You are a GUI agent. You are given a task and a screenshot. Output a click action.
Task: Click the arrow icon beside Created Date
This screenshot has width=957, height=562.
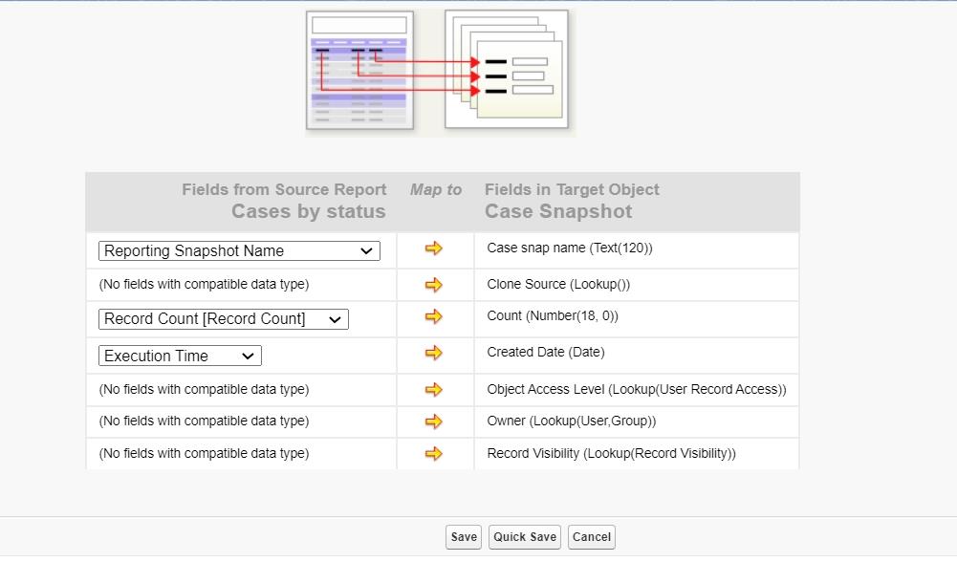434,353
